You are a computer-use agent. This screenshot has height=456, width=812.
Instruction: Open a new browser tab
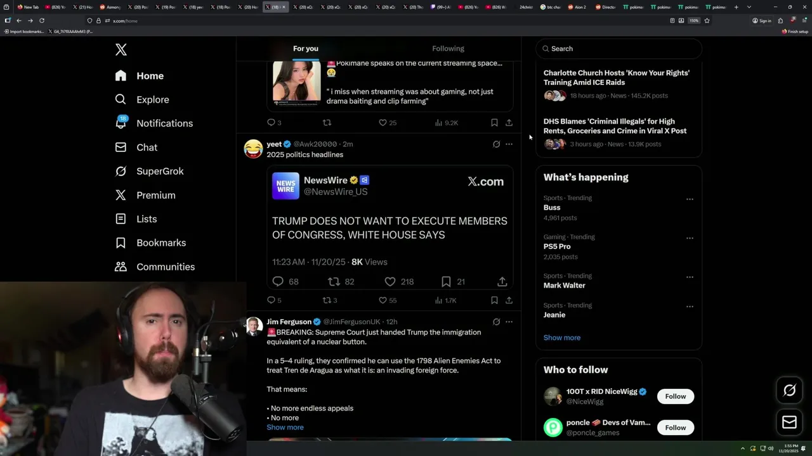(x=736, y=7)
